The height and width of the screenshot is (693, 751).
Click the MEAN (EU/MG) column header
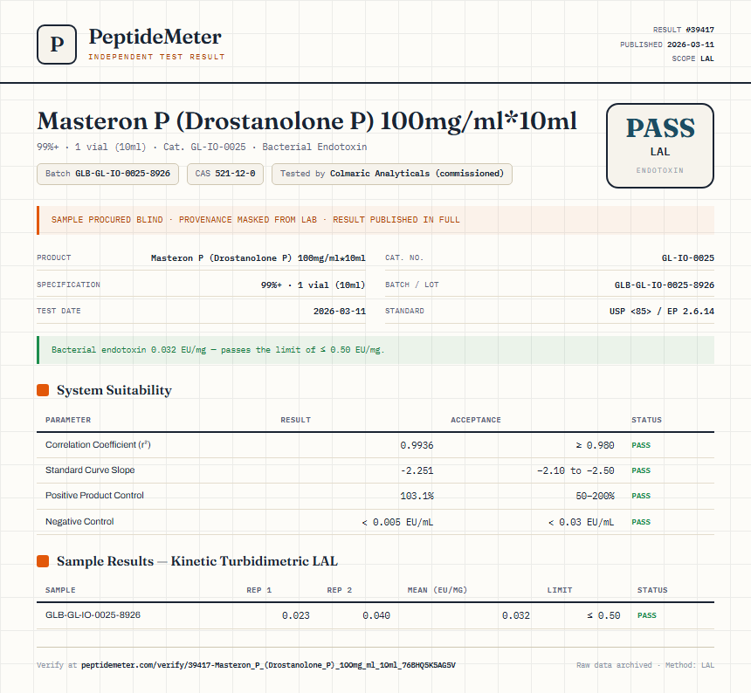coord(437,590)
